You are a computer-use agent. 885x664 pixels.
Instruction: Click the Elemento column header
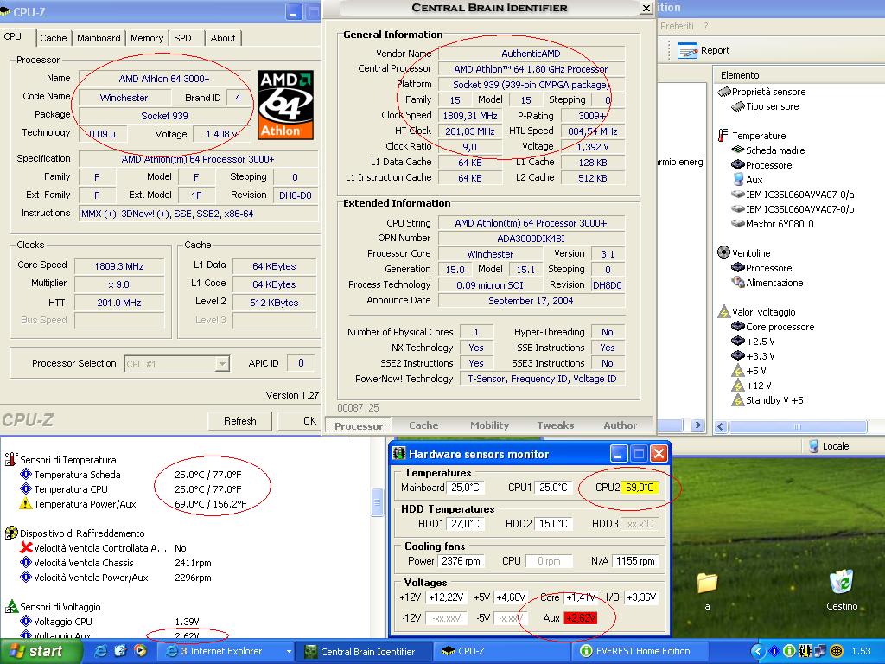click(740, 75)
